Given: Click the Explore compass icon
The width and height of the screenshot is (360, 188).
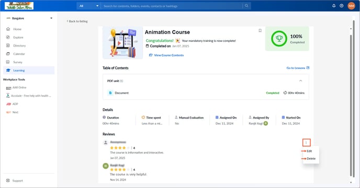Looking at the screenshot, I should [x=8, y=38].
